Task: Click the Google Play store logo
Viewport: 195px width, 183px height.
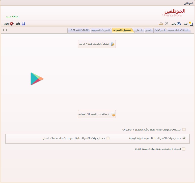Action: (x=37, y=79)
